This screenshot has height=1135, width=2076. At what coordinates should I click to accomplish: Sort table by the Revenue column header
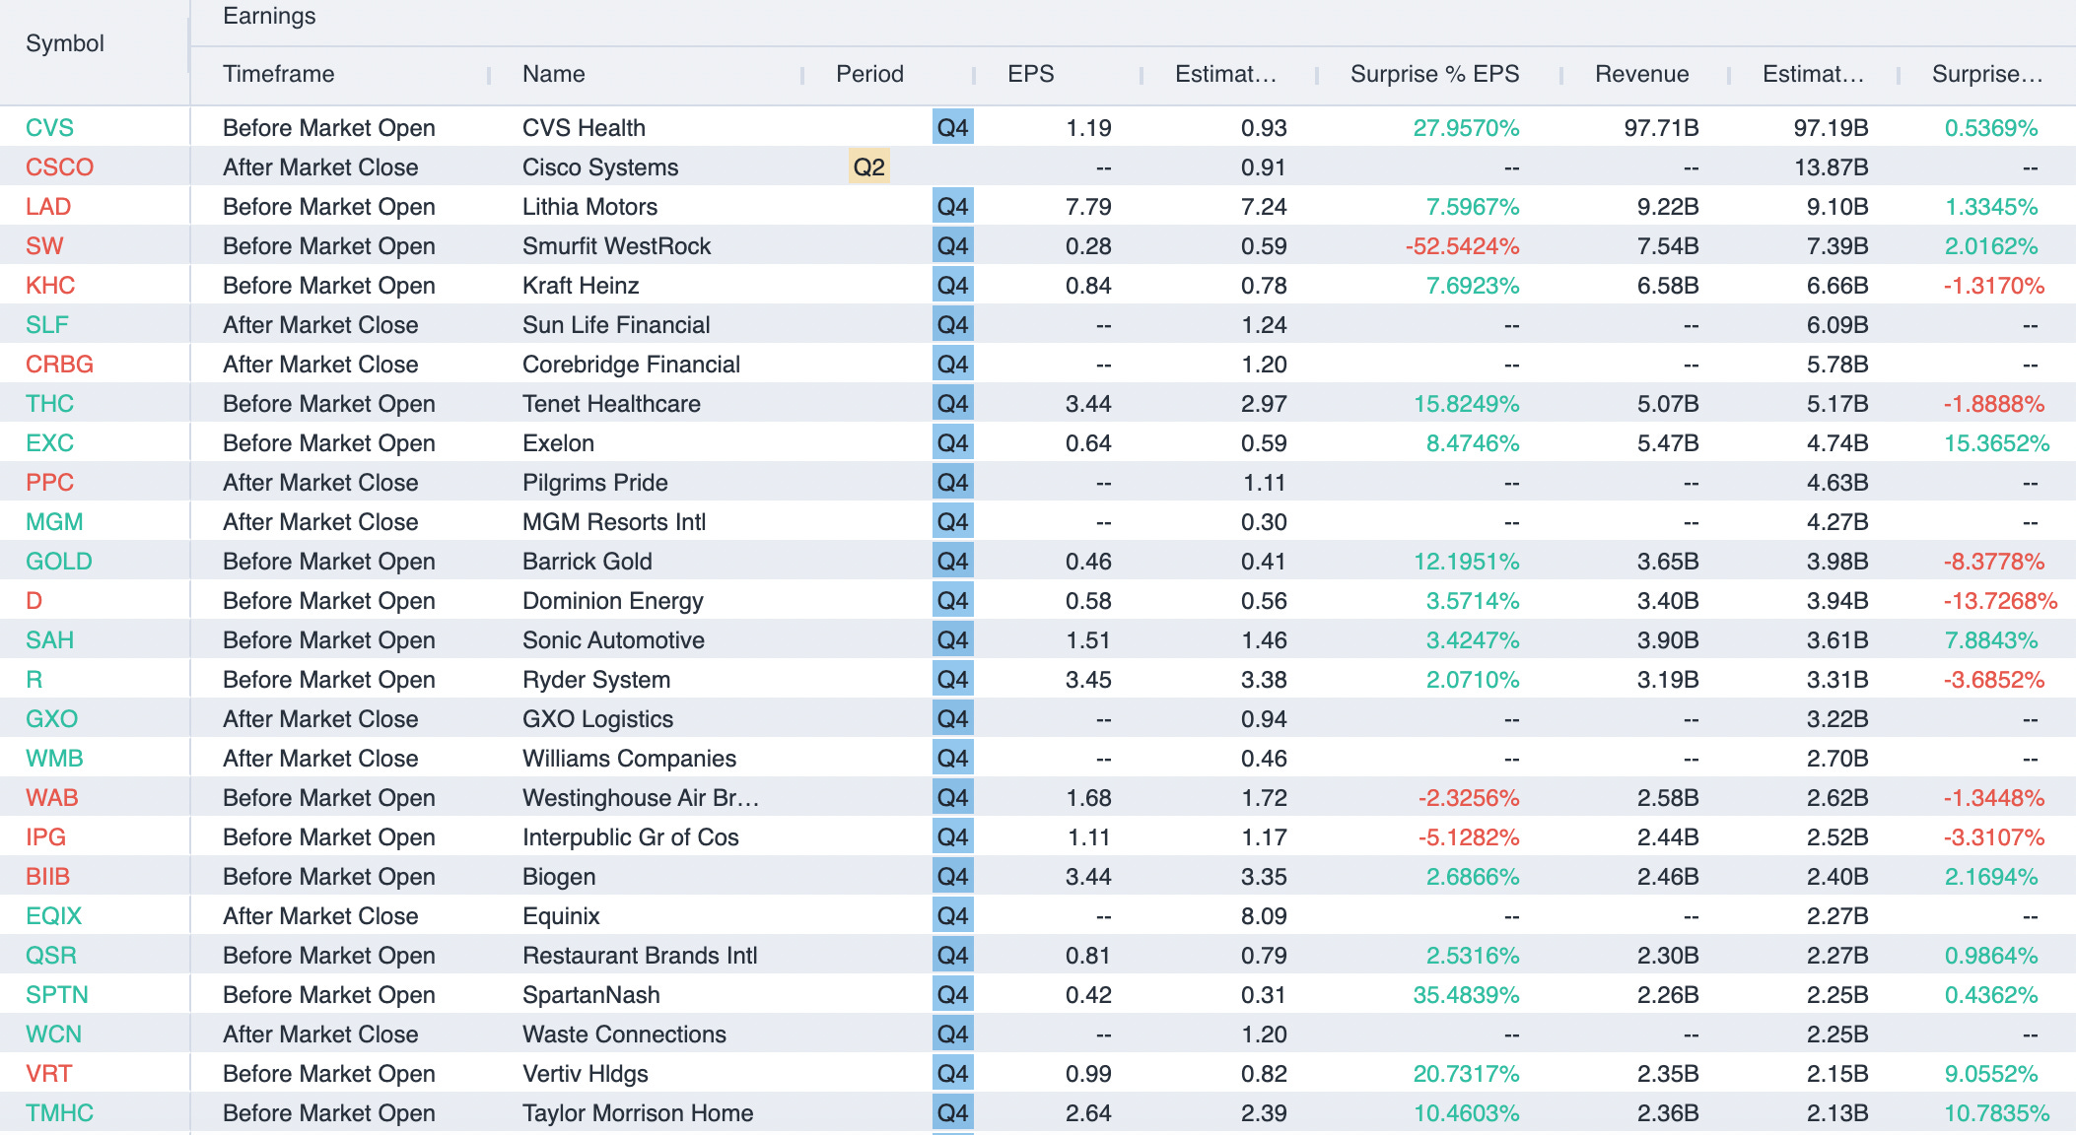coord(1641,74)
